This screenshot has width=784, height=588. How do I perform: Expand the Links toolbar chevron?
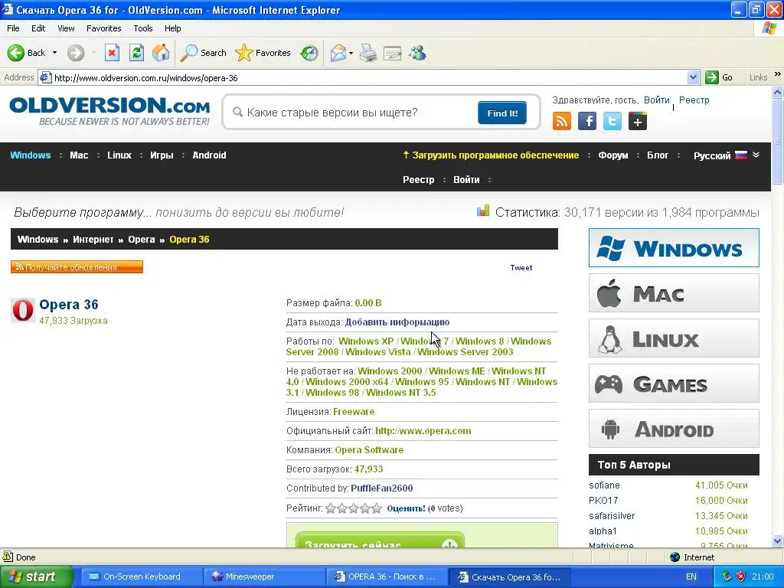tap(778, 74)
